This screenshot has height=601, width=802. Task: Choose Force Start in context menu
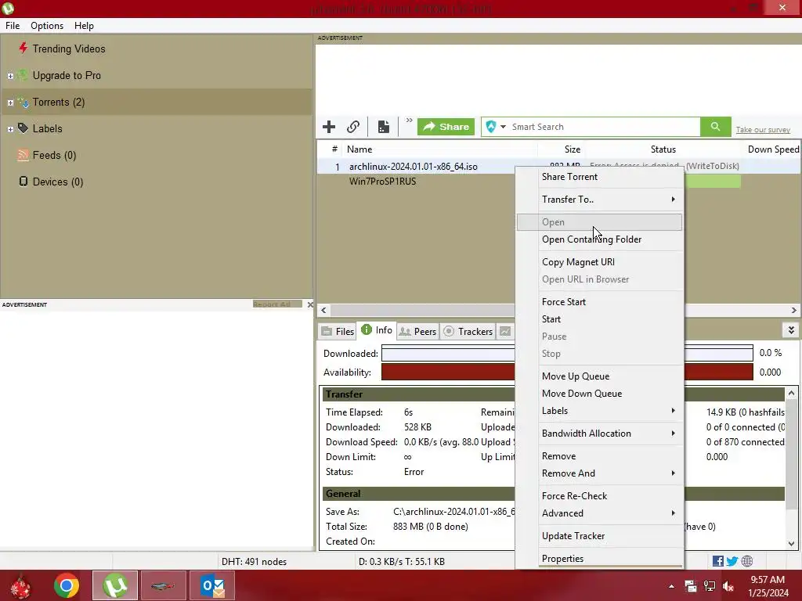point(599,301)
